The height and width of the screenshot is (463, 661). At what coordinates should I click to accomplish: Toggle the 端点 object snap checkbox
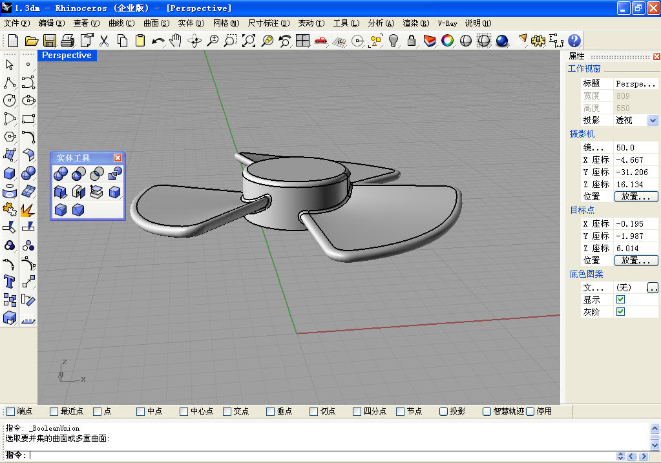tap(11, 411)
